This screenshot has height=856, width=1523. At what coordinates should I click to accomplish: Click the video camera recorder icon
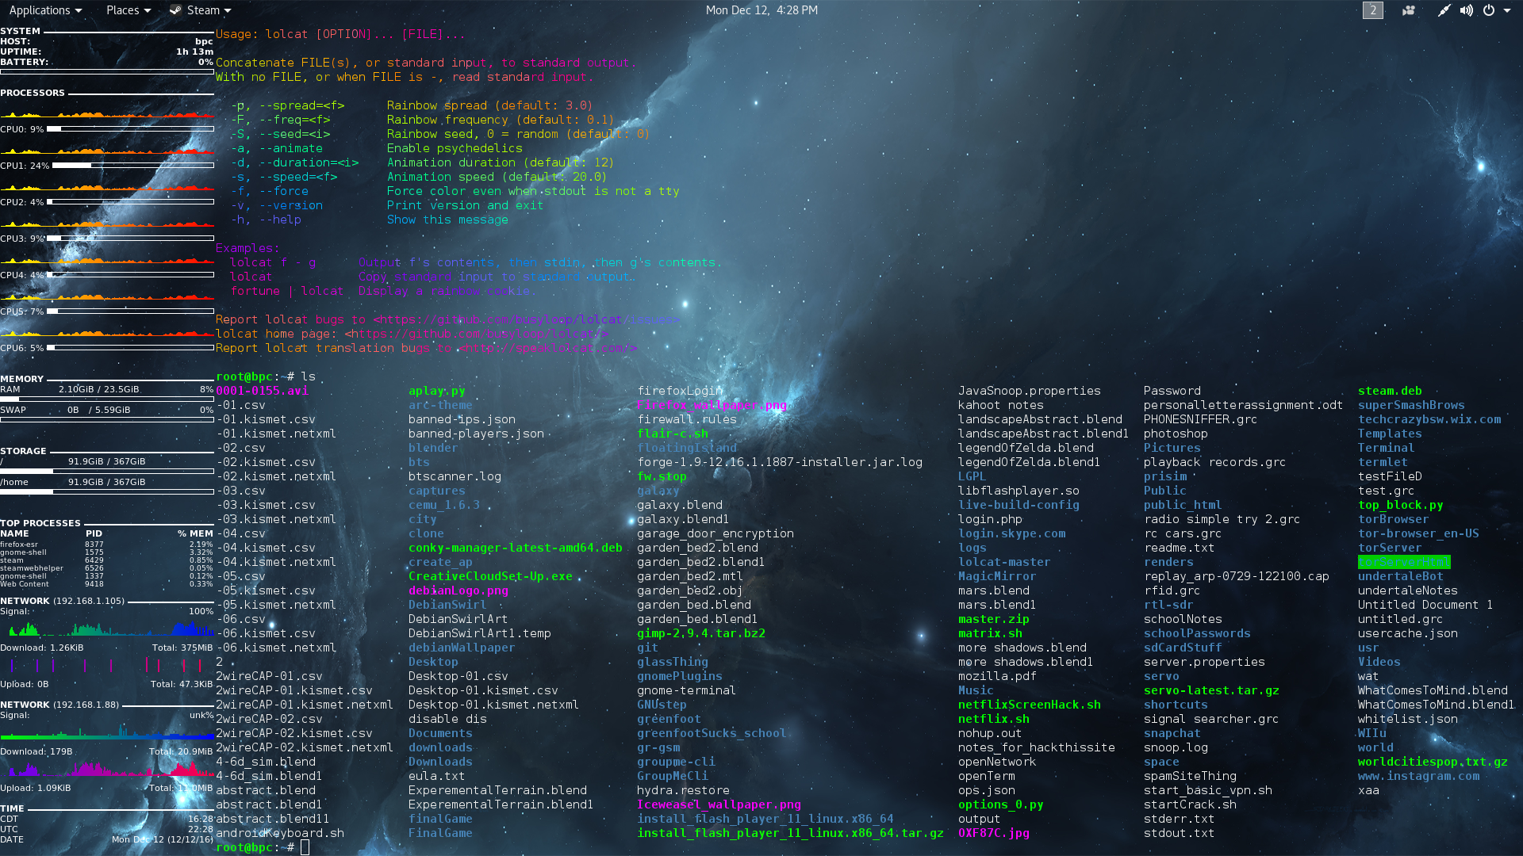[x=1409, y=10]
